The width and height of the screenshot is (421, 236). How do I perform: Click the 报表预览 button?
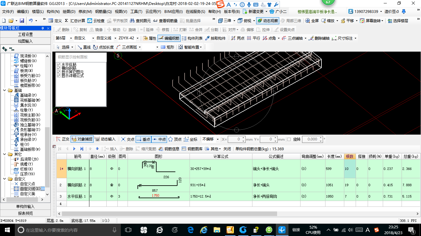[25, 213]
